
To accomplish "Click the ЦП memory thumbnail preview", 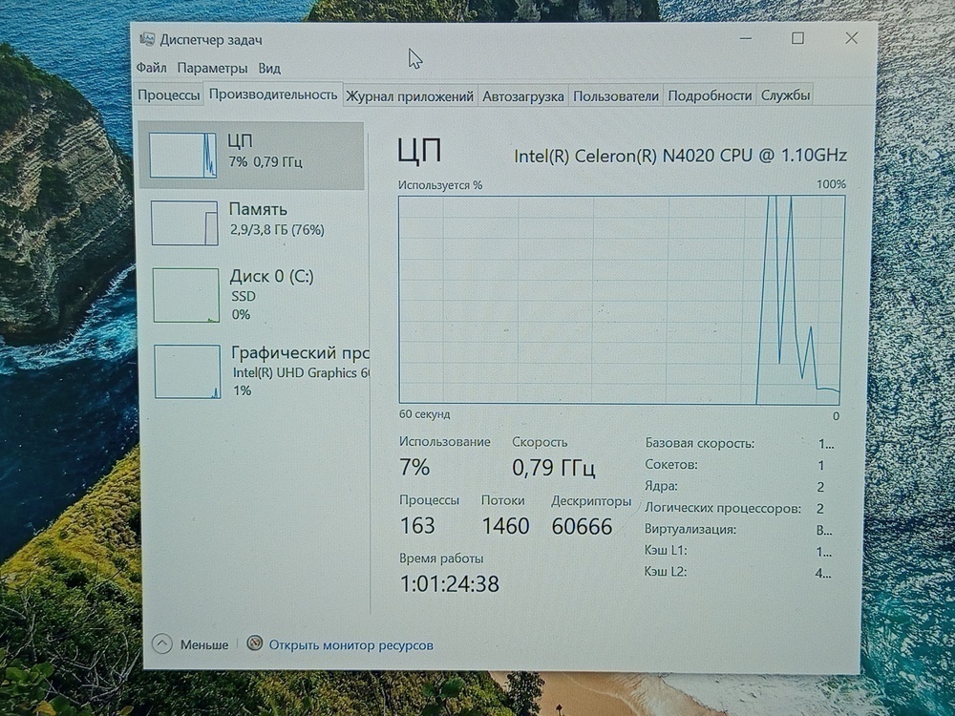I will 183,155.
